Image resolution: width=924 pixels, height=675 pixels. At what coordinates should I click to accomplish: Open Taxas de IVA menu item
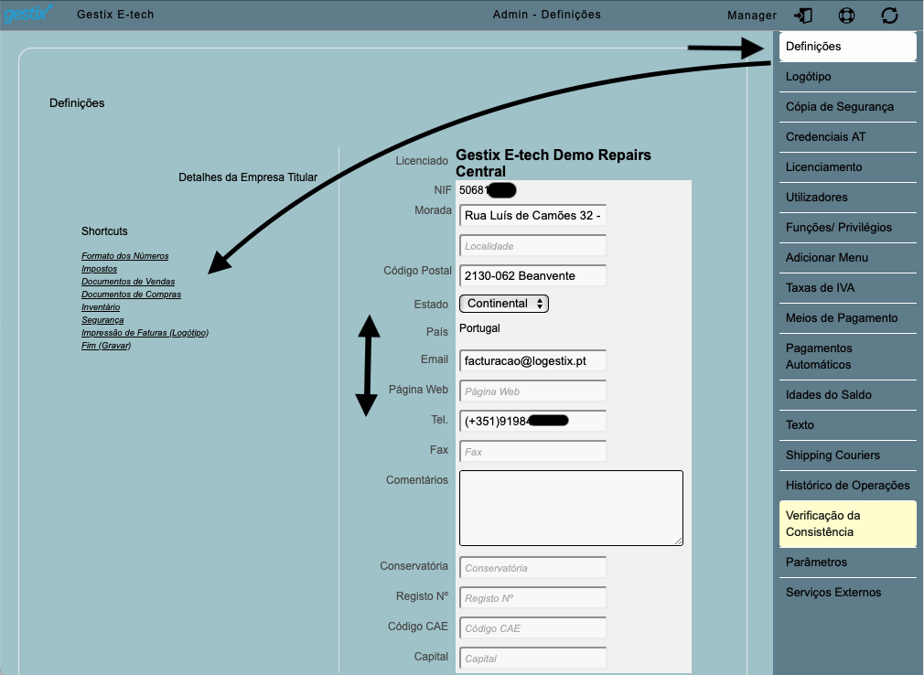(x=847, y=287)
